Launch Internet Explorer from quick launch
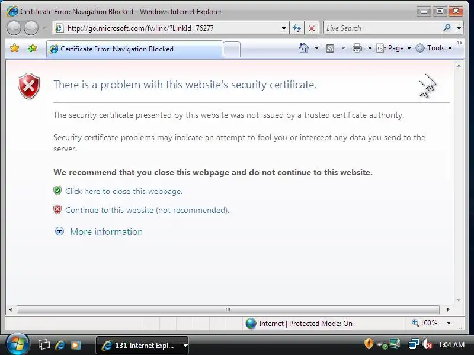The width and height of the screenshot is (474, 355). (x=60, y=344)
